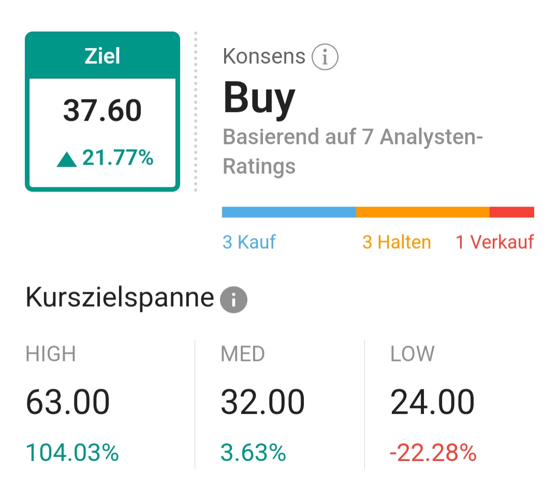Select the 1 Verkauf label
Viewport: 559px width, 477px height.
tap(495, 242)
